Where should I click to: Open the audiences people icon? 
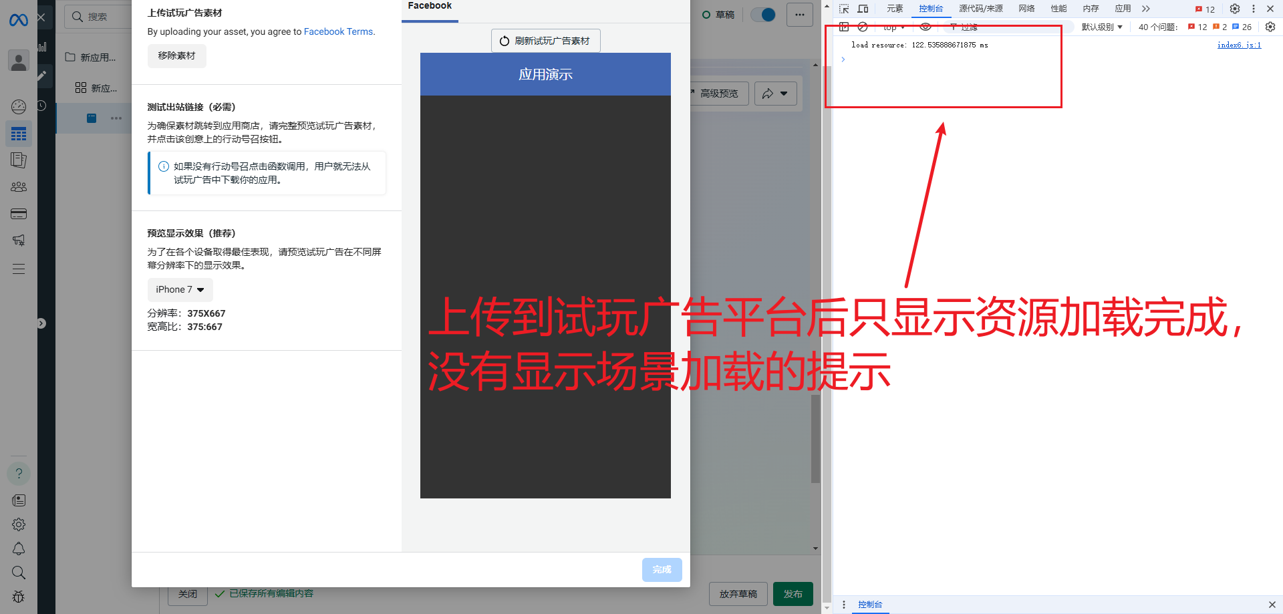[19, 187]
